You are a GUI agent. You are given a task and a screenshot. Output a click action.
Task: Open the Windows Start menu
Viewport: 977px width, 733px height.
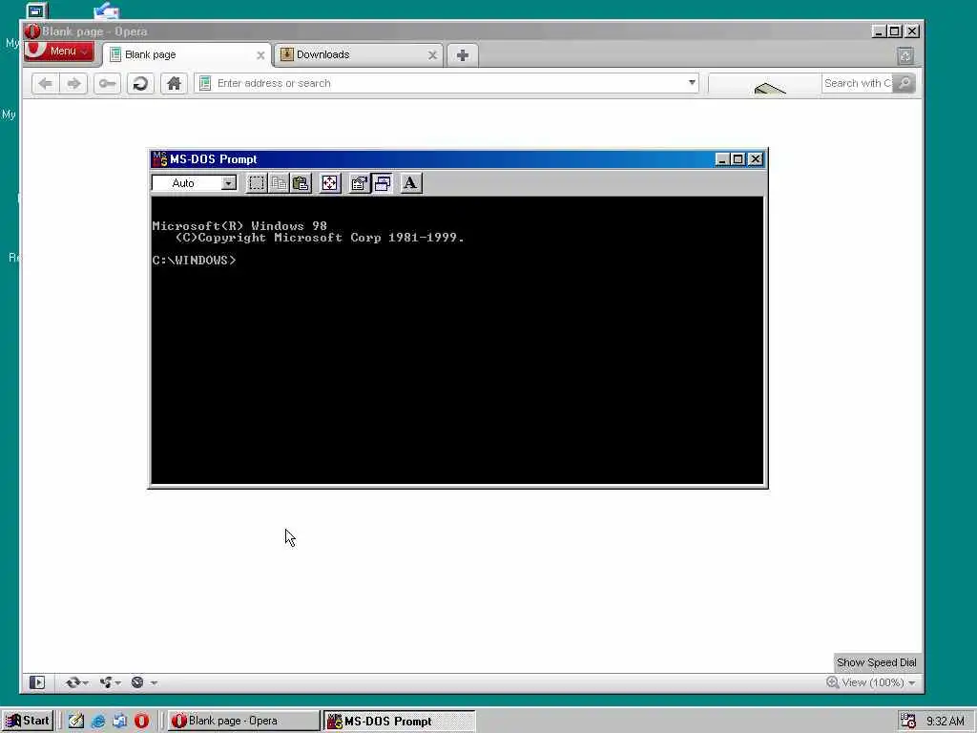tap(27, 721)
